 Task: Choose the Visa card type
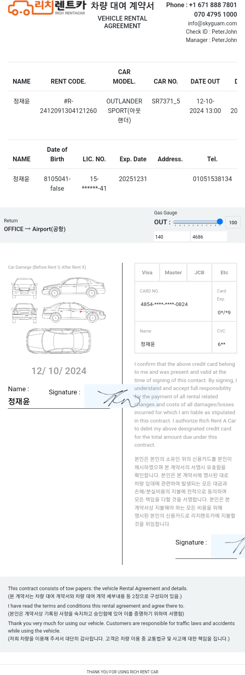[147, 272]
